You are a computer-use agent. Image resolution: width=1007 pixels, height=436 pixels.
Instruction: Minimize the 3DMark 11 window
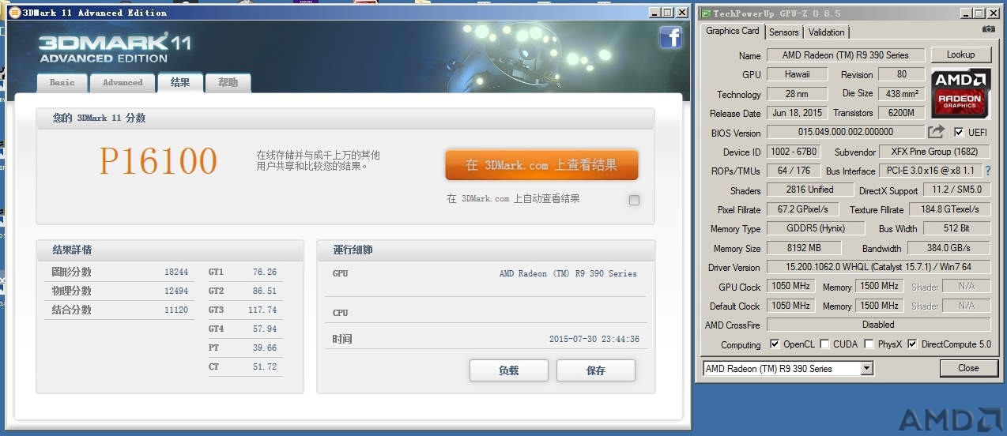click(x=654, y=13)
